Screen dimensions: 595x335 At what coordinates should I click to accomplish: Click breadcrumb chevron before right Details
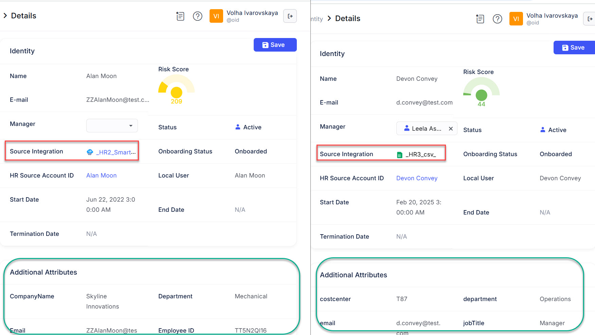[329, 18]
